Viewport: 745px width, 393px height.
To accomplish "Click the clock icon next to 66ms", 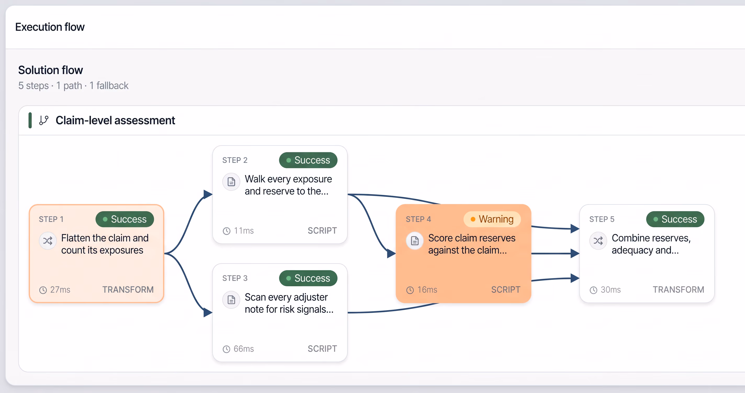I will (x=227, y=349).
